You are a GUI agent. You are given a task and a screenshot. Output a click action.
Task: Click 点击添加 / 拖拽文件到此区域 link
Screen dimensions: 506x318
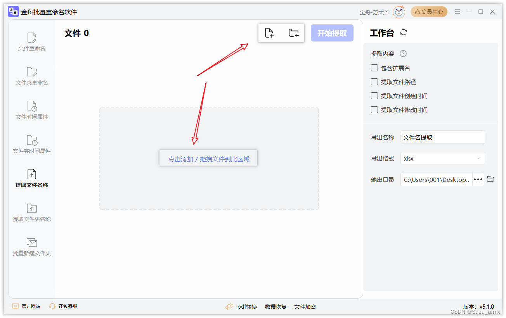tap(209, 159)
